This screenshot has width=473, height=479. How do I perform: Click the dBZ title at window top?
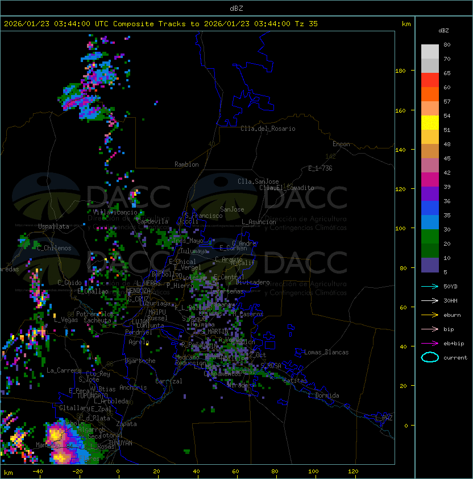236,8
